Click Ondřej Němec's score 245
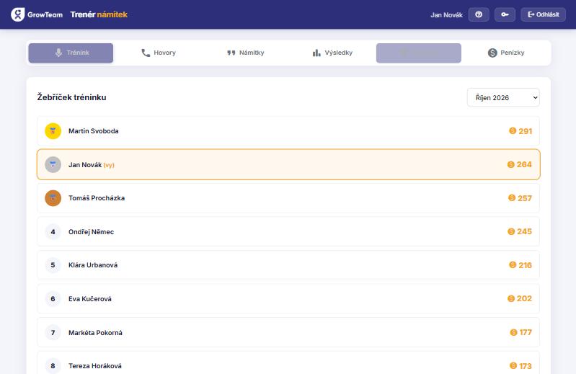The width and height of the screenshot is (576, 374). coord(525,231)
